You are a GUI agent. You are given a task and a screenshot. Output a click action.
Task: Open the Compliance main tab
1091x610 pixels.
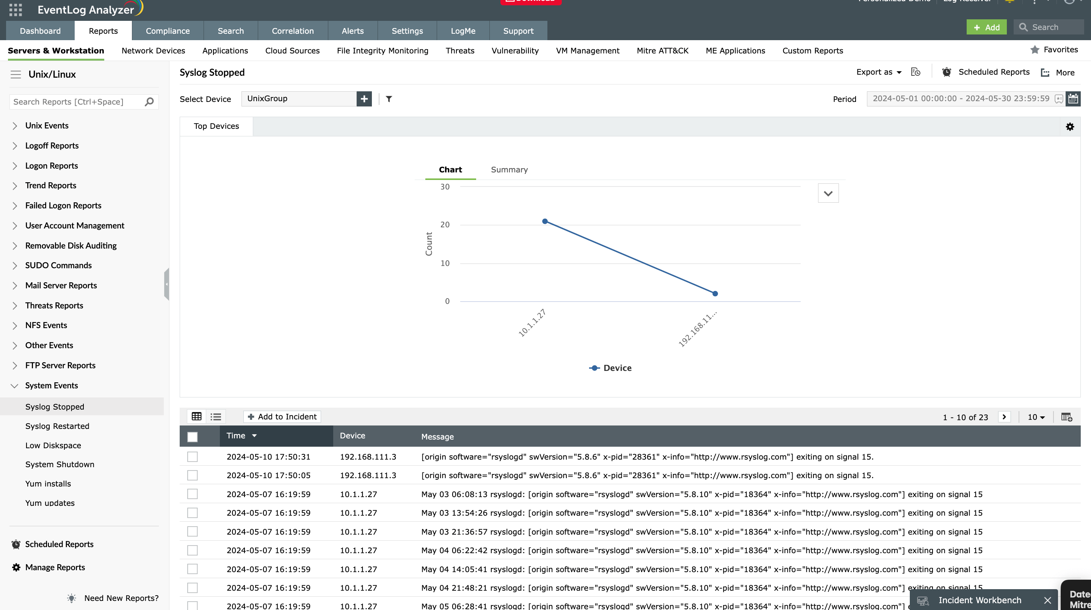click(x=167, y=31)
